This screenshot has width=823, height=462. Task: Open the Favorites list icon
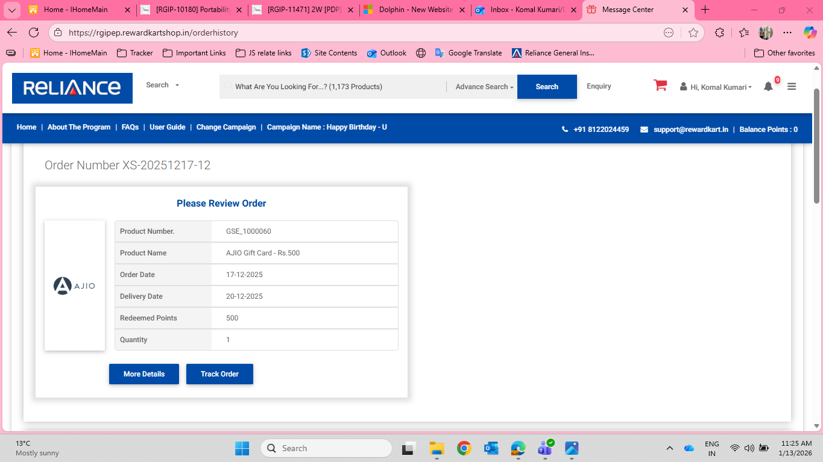click(x=744, y=33)
